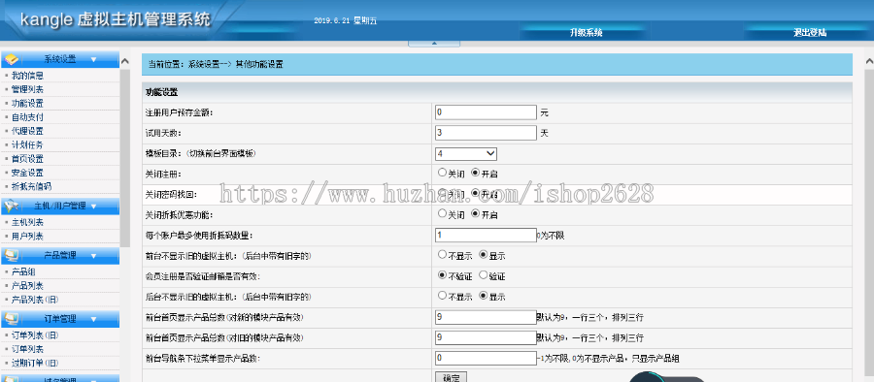
Task: Select 显示 for 前台不显示旧的虚拟主机
Action: [483, 255]
